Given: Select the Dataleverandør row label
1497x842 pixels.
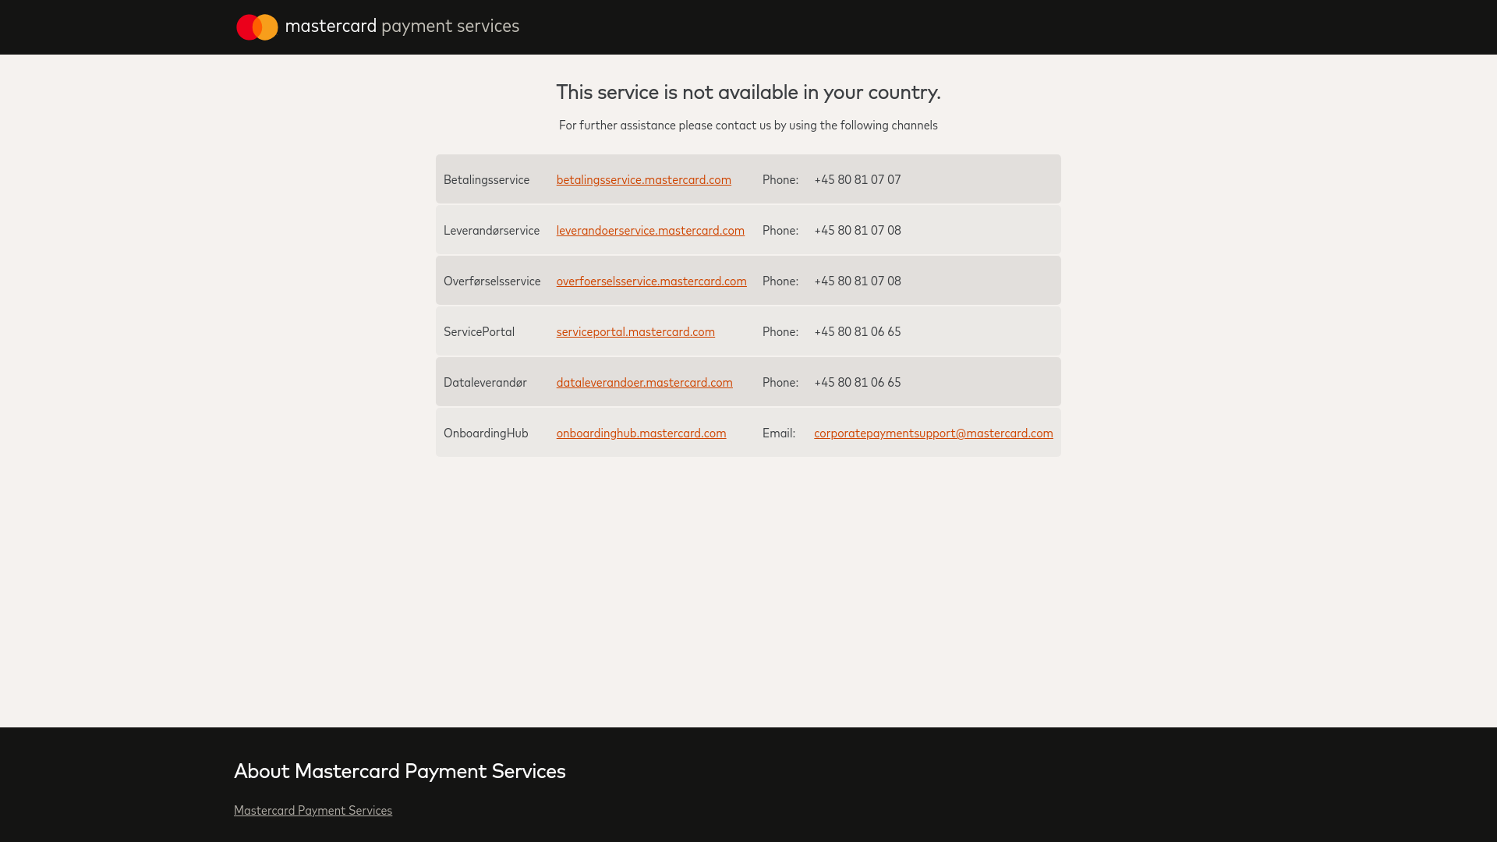Looking at the screenshot, I should click(x=485, y=382).
